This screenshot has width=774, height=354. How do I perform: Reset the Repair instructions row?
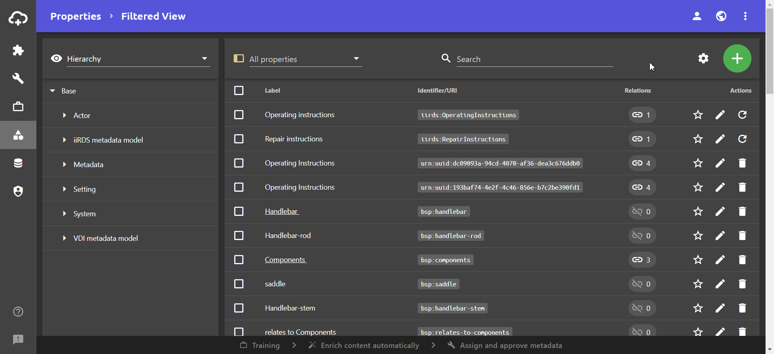(742, 139)
